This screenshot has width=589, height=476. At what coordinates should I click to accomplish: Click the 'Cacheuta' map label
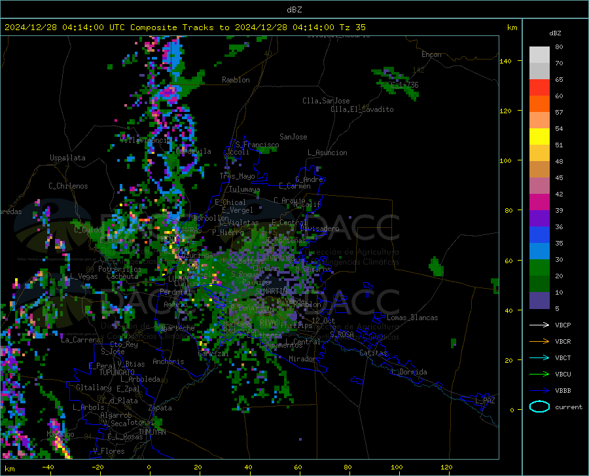tap(122, 276)
